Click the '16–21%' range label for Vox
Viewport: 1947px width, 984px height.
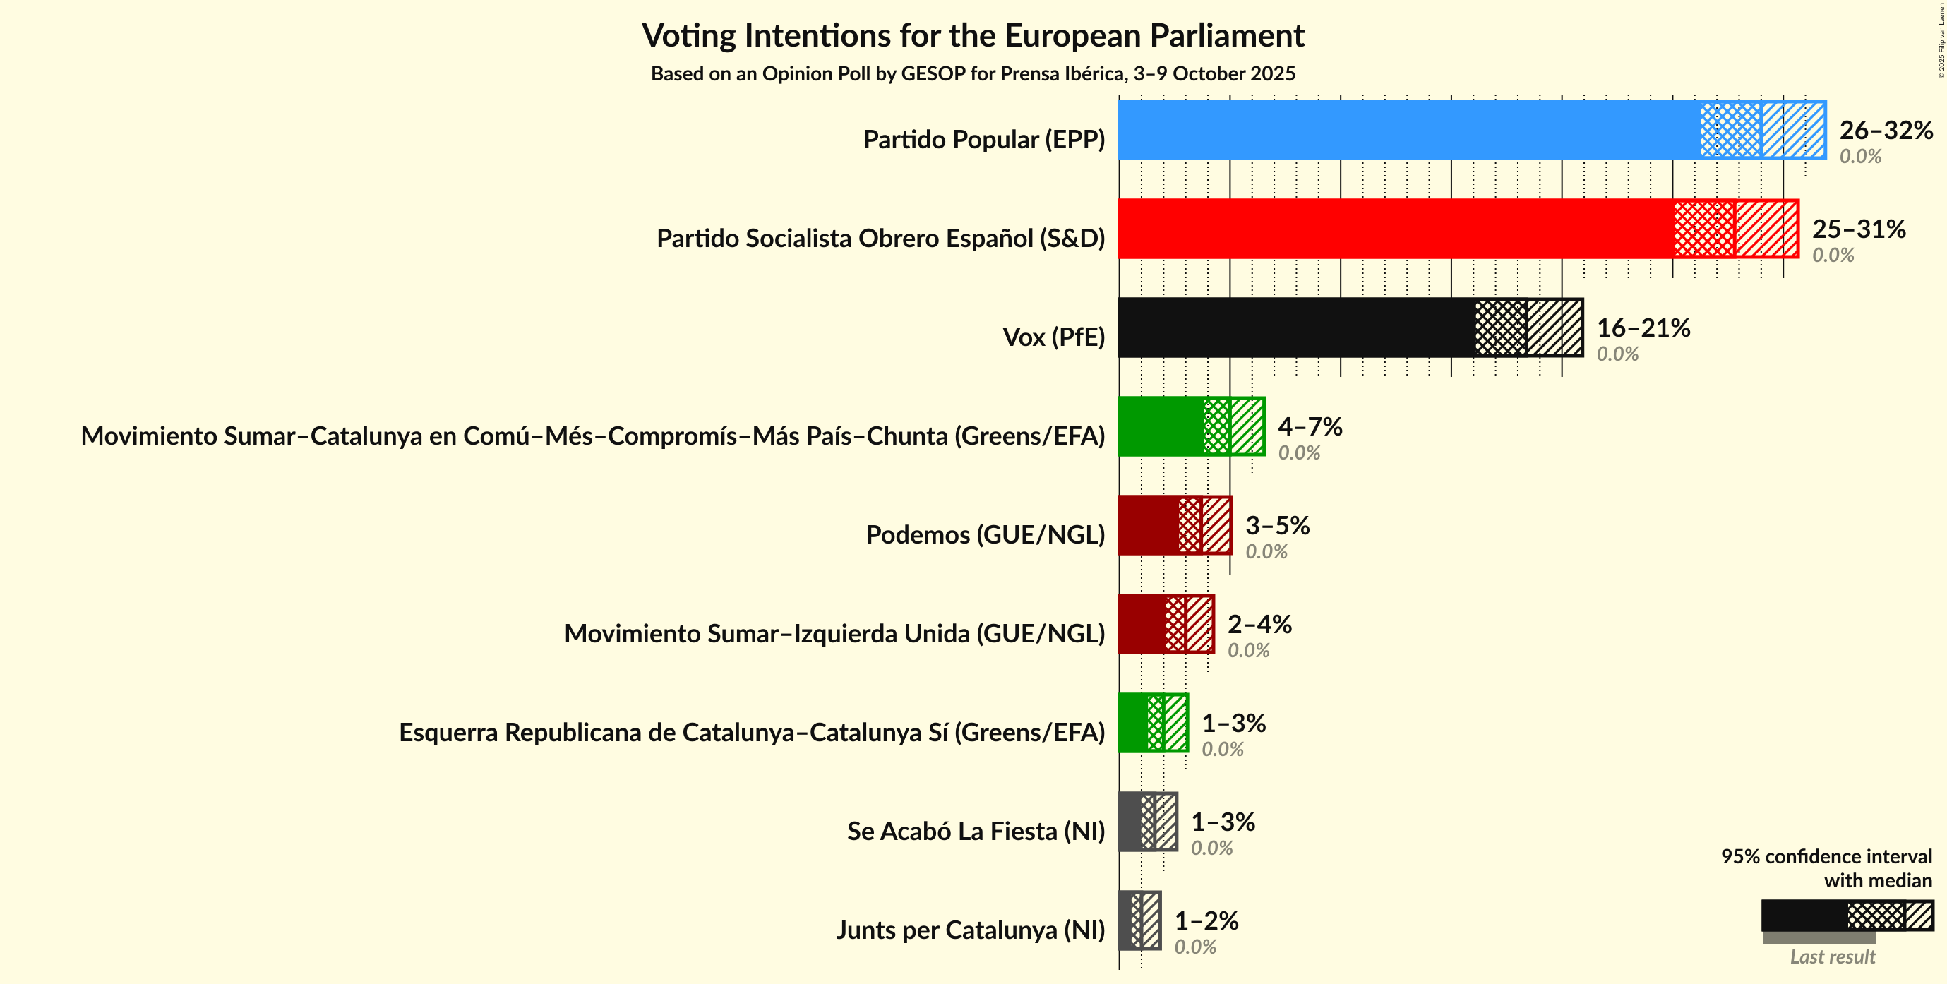(x=1643, y=328)
